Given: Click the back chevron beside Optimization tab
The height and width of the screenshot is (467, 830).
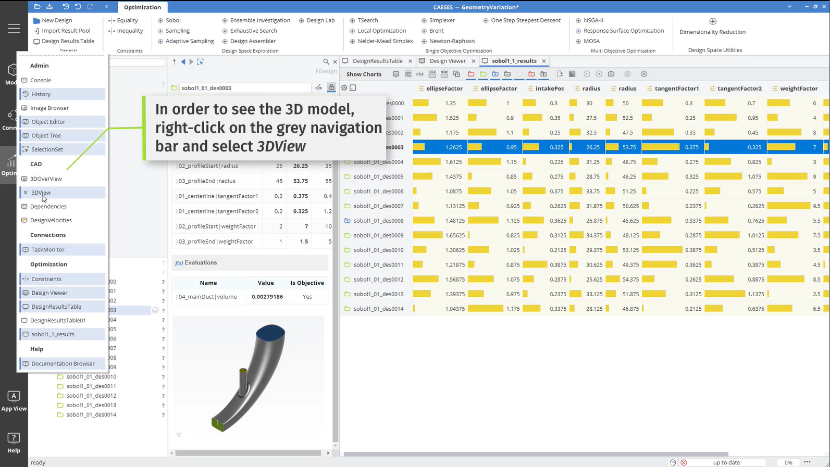Looking at the screenshot, I should coord(107,7).
